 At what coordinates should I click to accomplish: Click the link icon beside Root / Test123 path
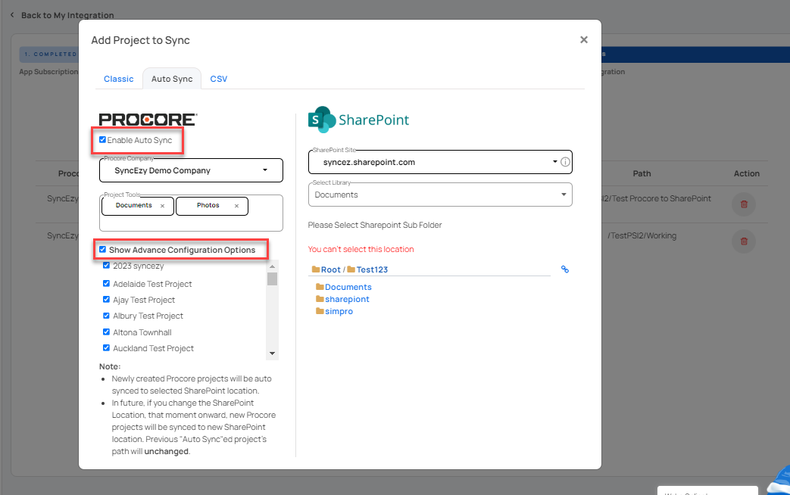pos(565,269)
